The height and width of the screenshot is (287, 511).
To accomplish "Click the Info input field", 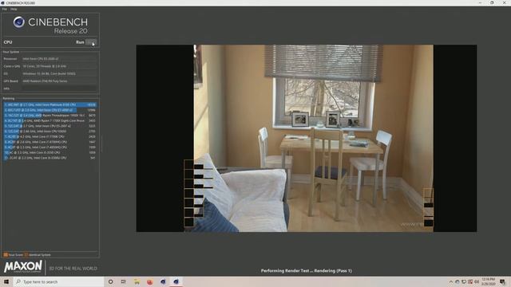I will coord(59,88).
